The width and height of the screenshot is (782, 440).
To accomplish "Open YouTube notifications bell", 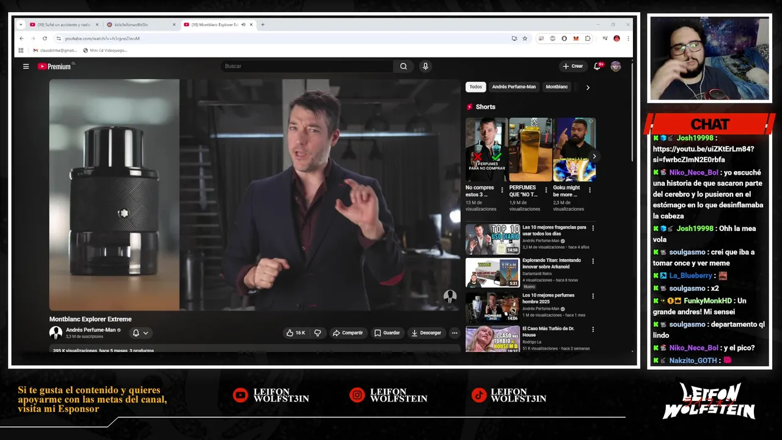I will pyautogui.click(x=597, y=66).
